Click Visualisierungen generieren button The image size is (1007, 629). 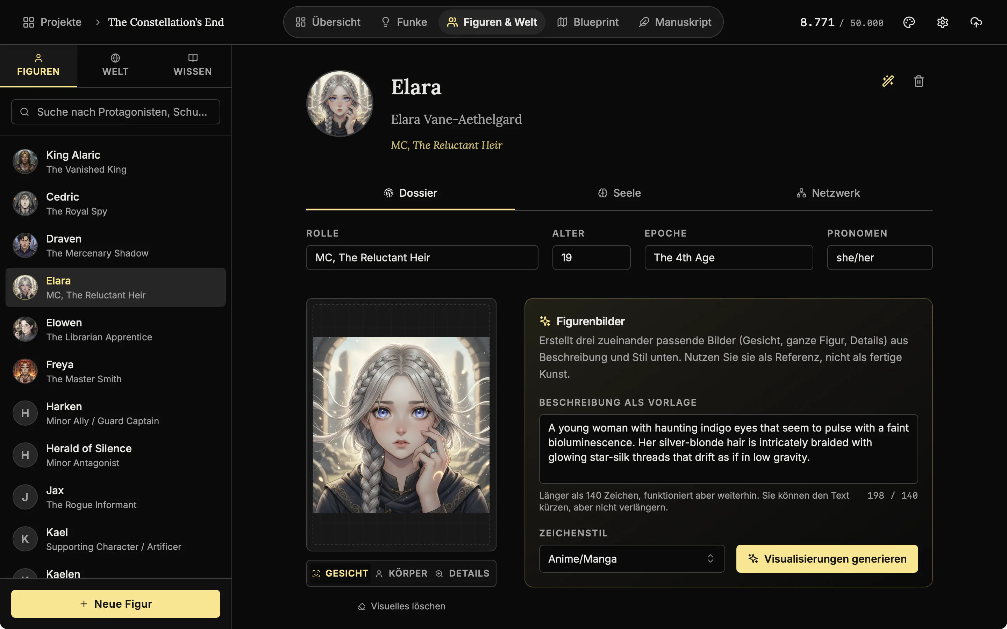pos(827,559)
